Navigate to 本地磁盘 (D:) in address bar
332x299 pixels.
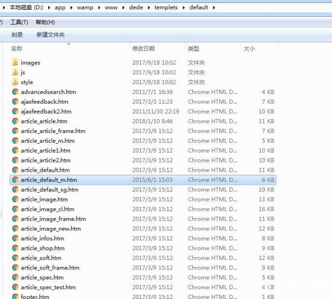[x=26, y=8]
